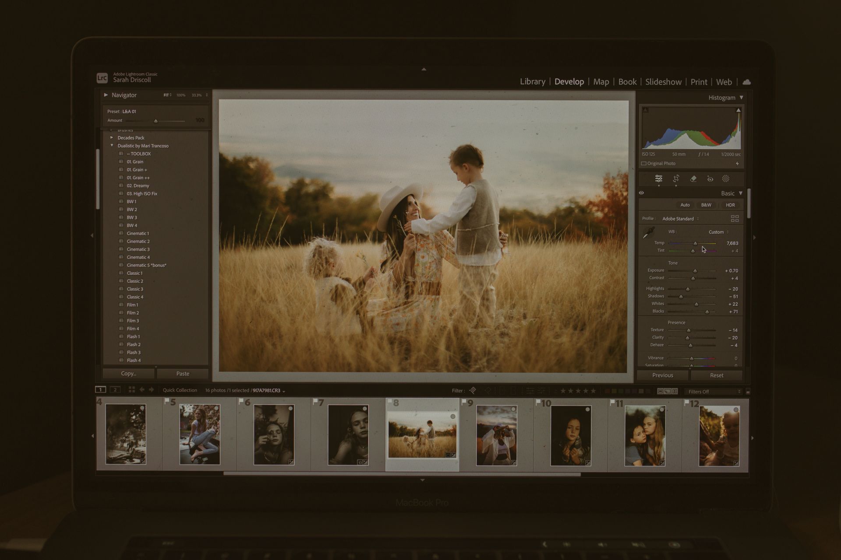Open the Masking tool
Image resolution: width=841 pixels, height=560 pixels.
tap(726, 178)
